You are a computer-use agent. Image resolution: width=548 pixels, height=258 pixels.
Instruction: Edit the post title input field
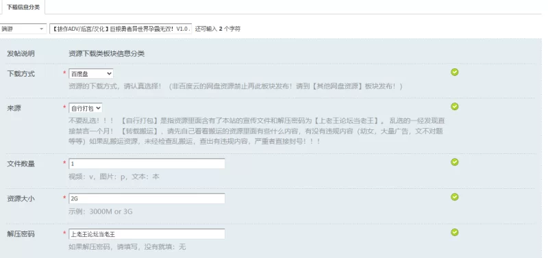click(x=121, y=29)
